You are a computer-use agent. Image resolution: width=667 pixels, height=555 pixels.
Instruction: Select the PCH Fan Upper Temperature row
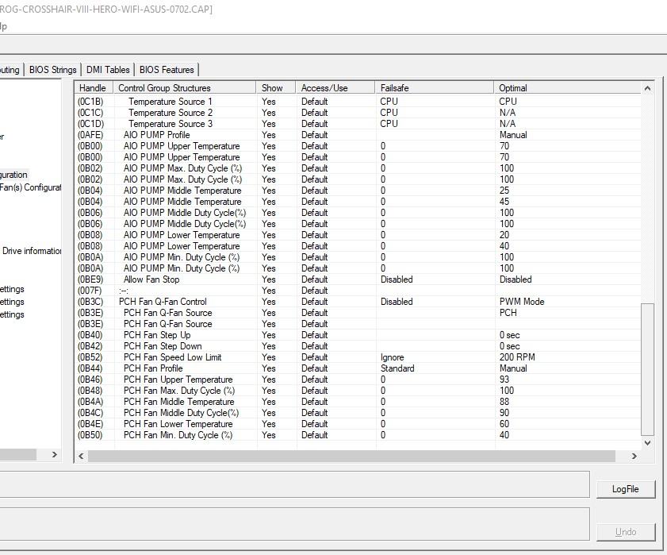[x=358, y=379]
